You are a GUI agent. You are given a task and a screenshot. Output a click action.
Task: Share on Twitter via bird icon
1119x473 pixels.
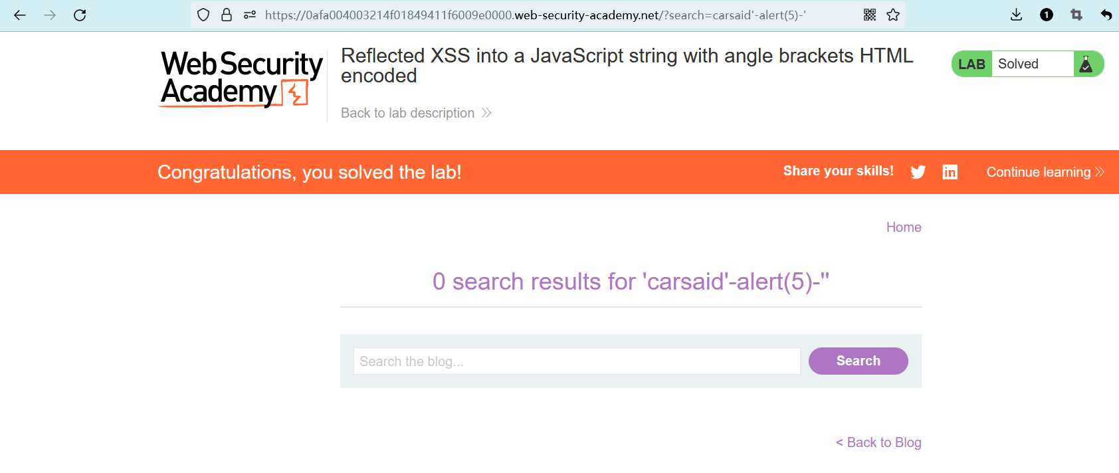(918, 172)
